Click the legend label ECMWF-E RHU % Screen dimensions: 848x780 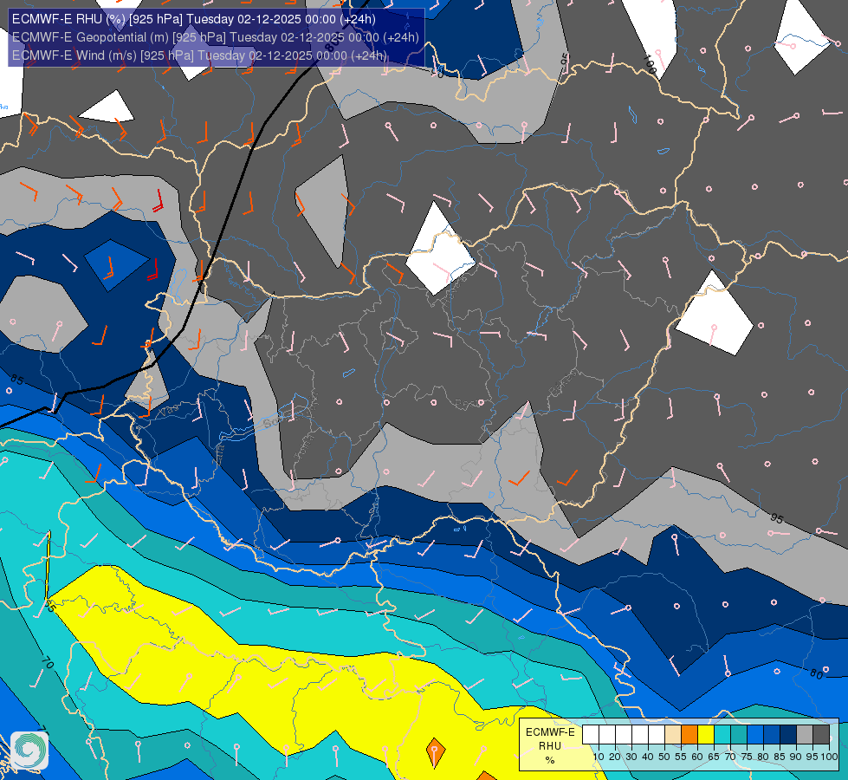tap(550, 746)
